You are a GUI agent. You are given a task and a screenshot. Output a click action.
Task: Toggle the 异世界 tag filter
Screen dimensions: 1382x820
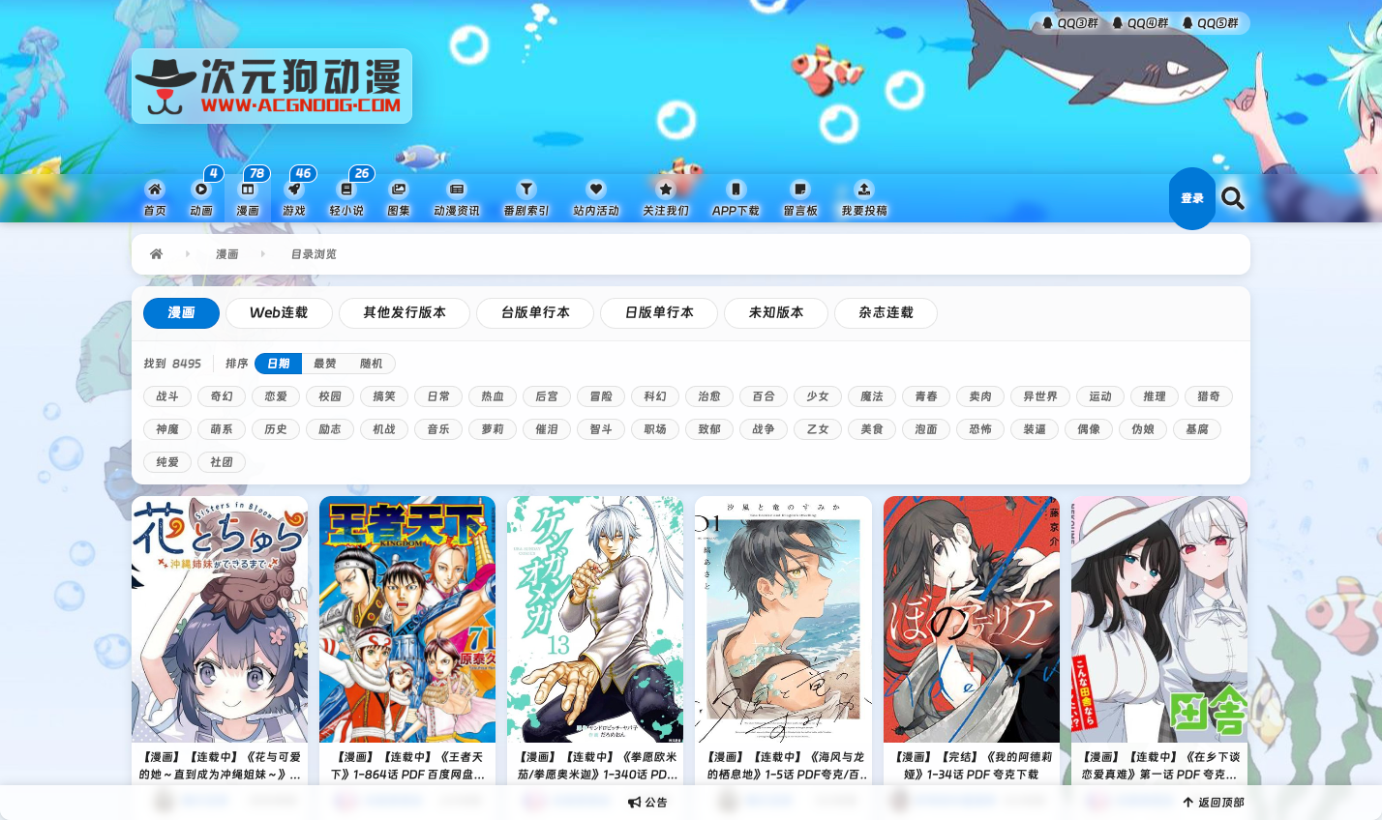pyautogui.click(x=1040, y=396)
